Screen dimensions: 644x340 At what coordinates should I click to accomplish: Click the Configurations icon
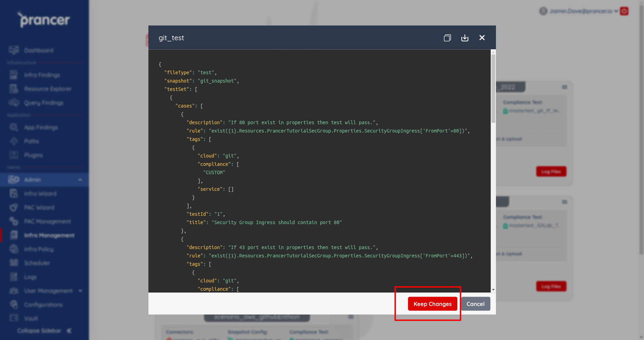(x=14, y=305)
